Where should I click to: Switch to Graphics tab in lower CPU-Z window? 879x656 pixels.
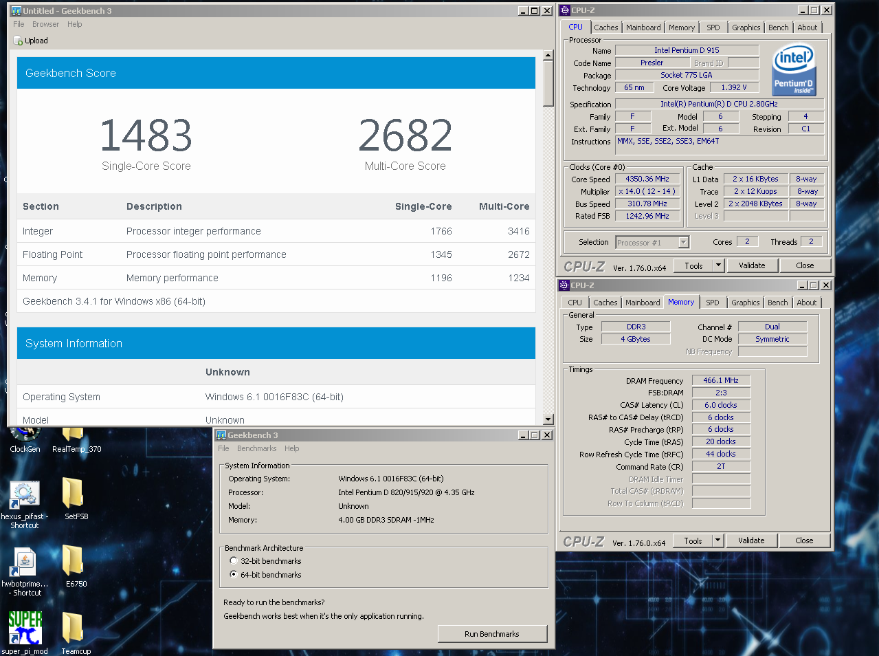[x=746, y=303]
